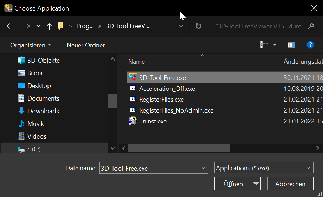The height and width of the screenshot is (197, 323).
Task: Click the 3D-Tool-Free.exe application icon
Action: (133, 77)
